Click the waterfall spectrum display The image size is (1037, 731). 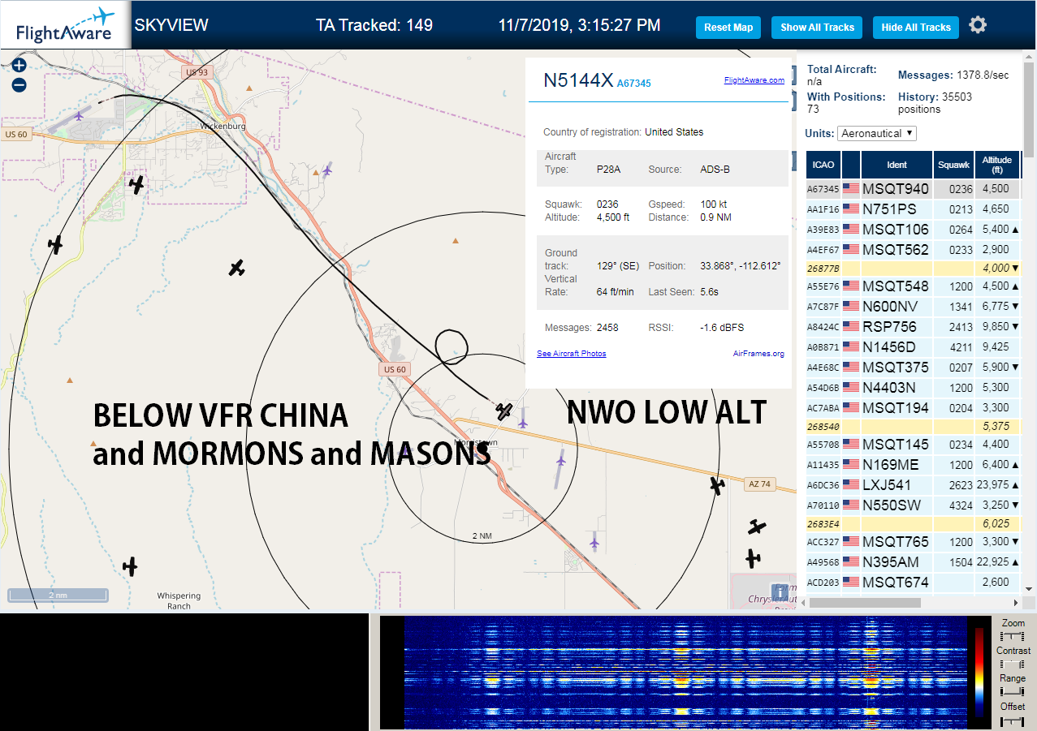pos(685,673)
